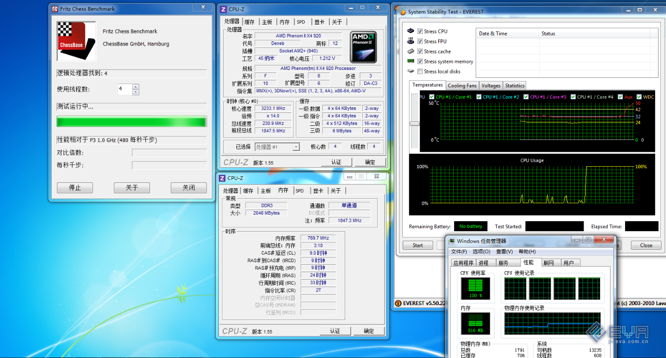666x358 pixels.
Task: Switch to 应用程序 tab in Task Manager
Action: pyautogui.click(x=463, y=263)
